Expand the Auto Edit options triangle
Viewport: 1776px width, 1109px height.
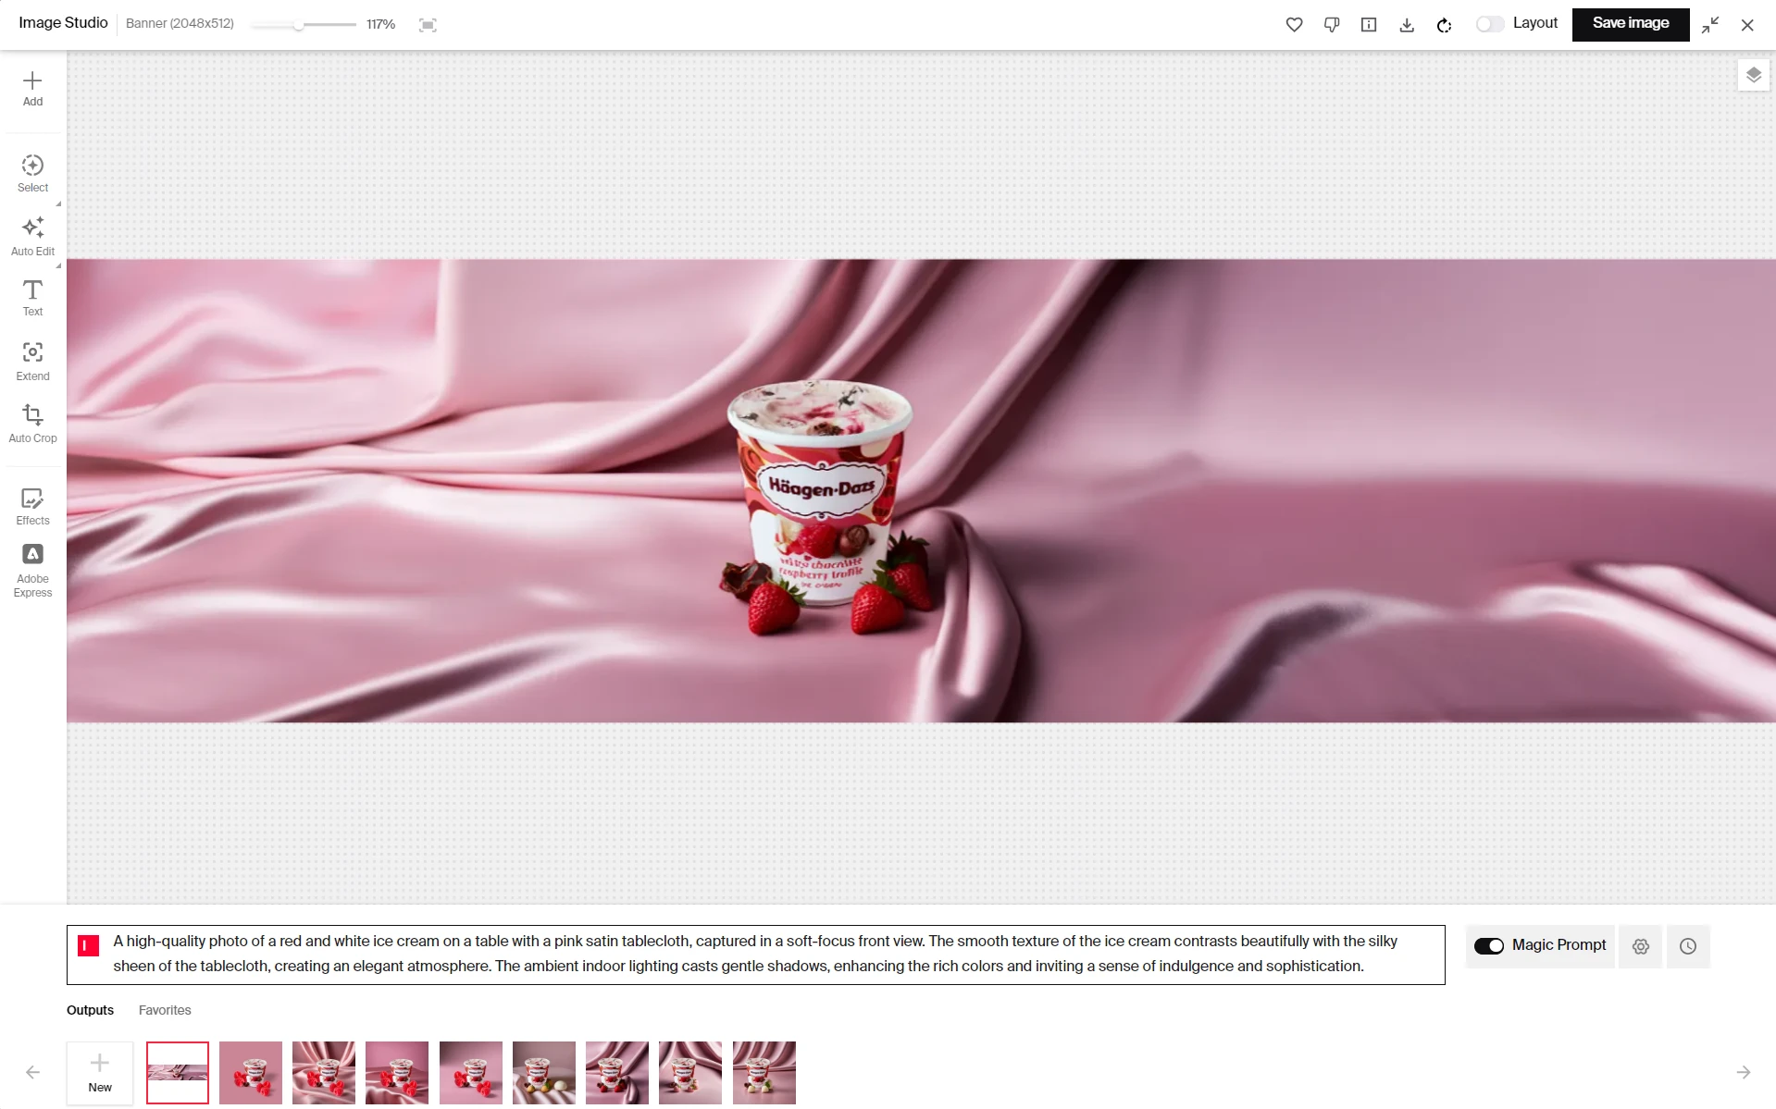[x=58, y=265]
